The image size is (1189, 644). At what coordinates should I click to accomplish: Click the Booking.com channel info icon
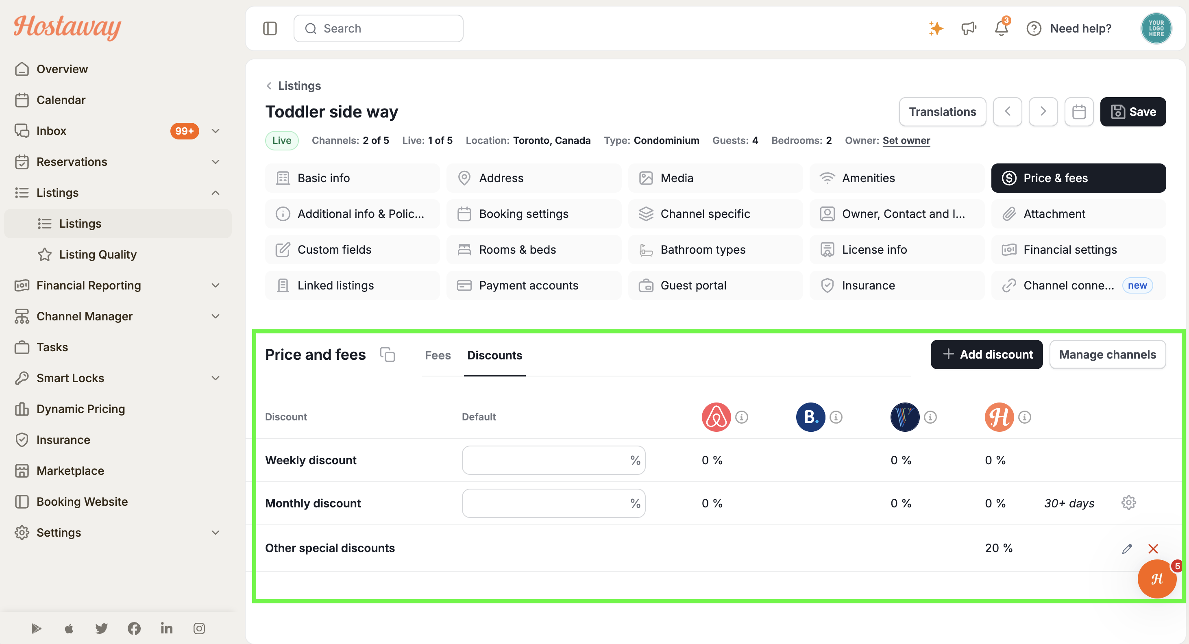tap(836, 417)
